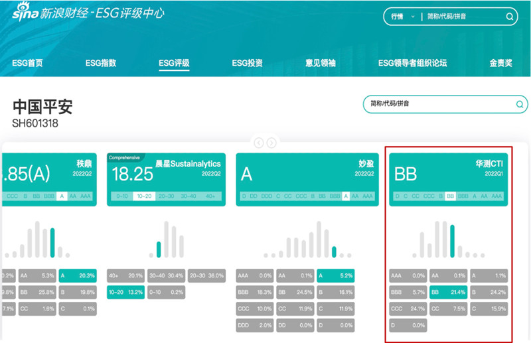Click the D 0.0% cell under 华测CTI
531x343 pixels.
[x=408, y=325]
